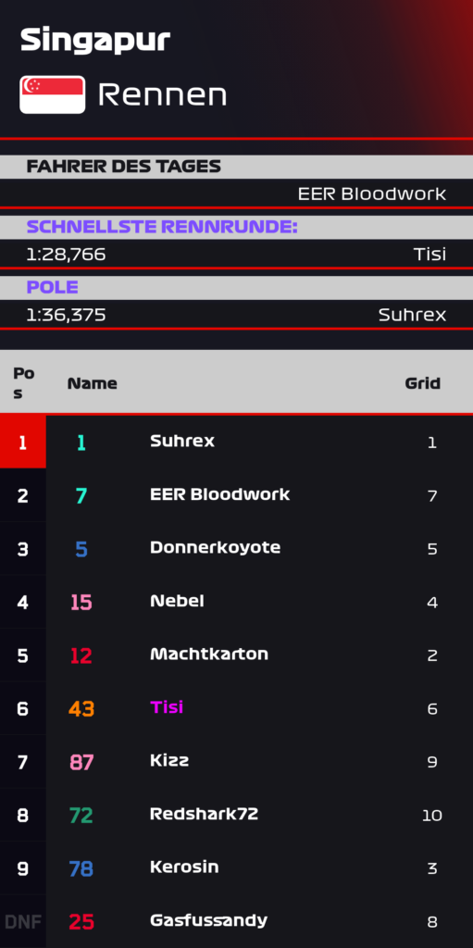Select the Pos column header
473x948 pixels.
coord(23,383)
